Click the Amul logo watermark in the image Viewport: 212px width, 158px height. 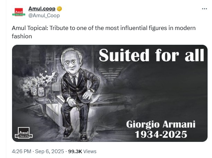tap(24, 133)
